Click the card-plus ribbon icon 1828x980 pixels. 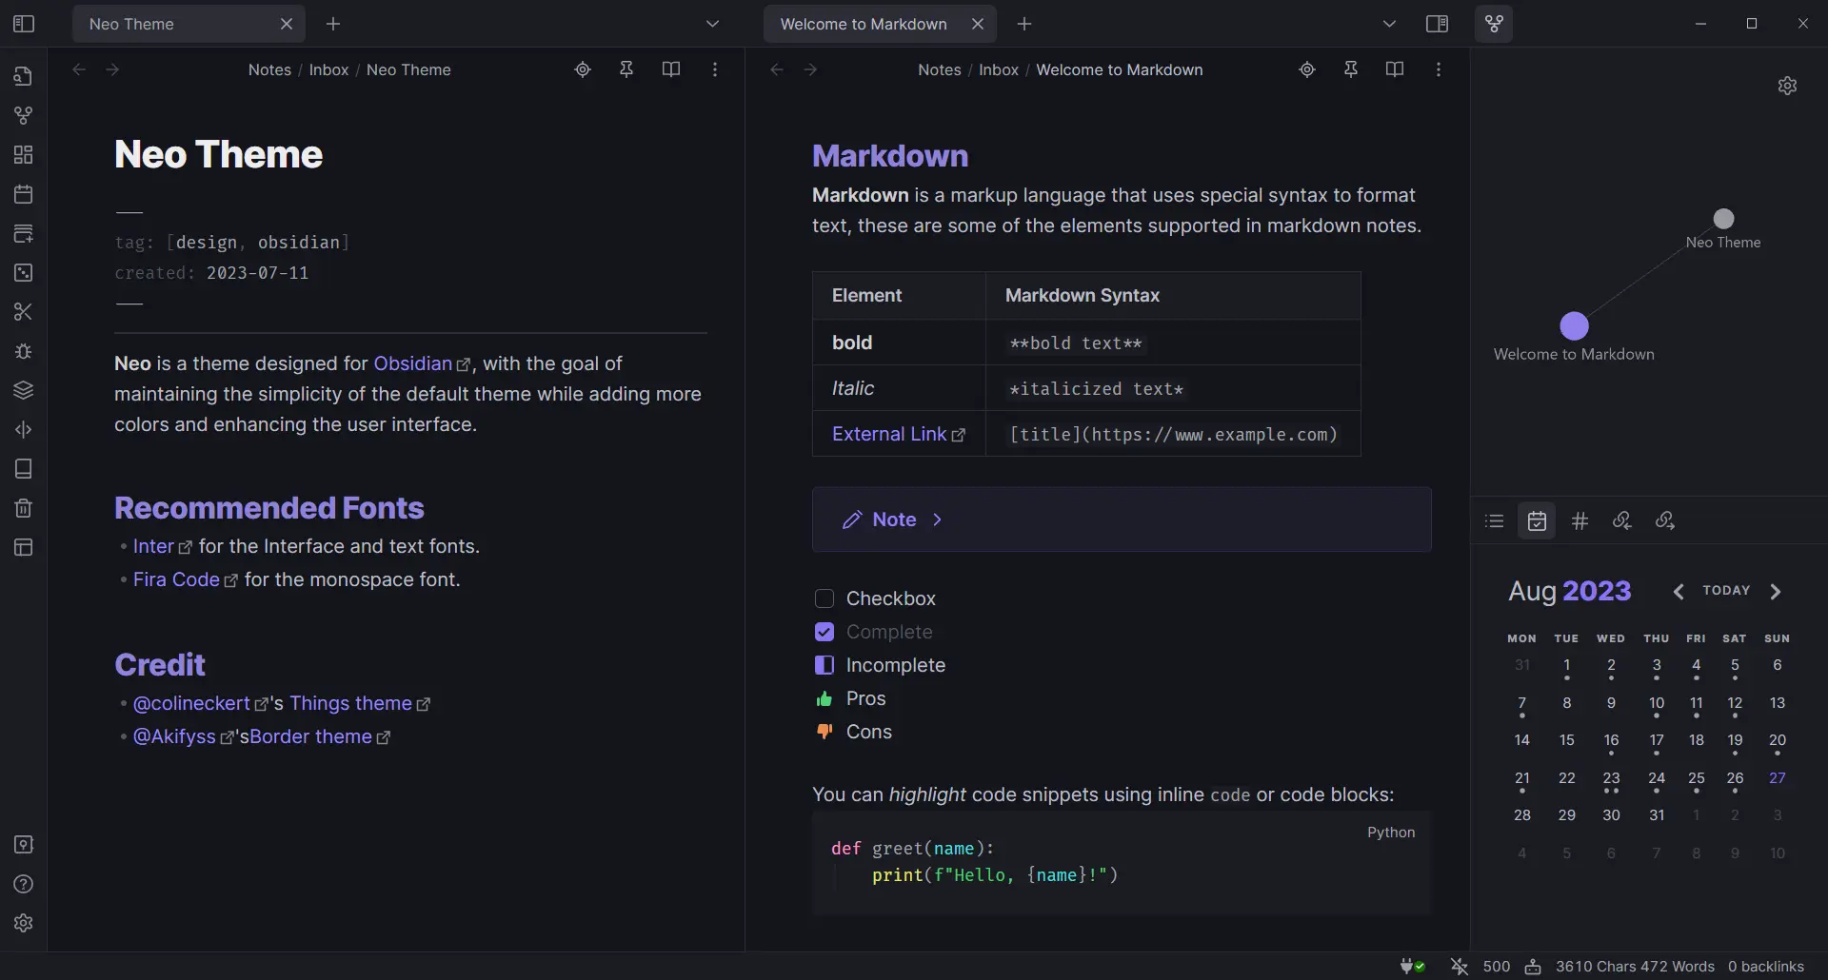(24, 233)
